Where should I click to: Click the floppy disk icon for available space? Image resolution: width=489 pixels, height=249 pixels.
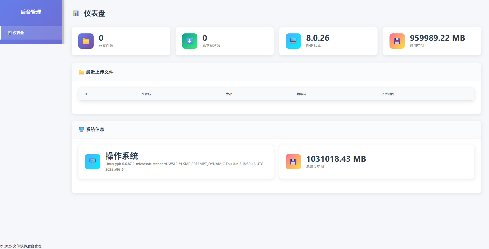coord(397,41)
